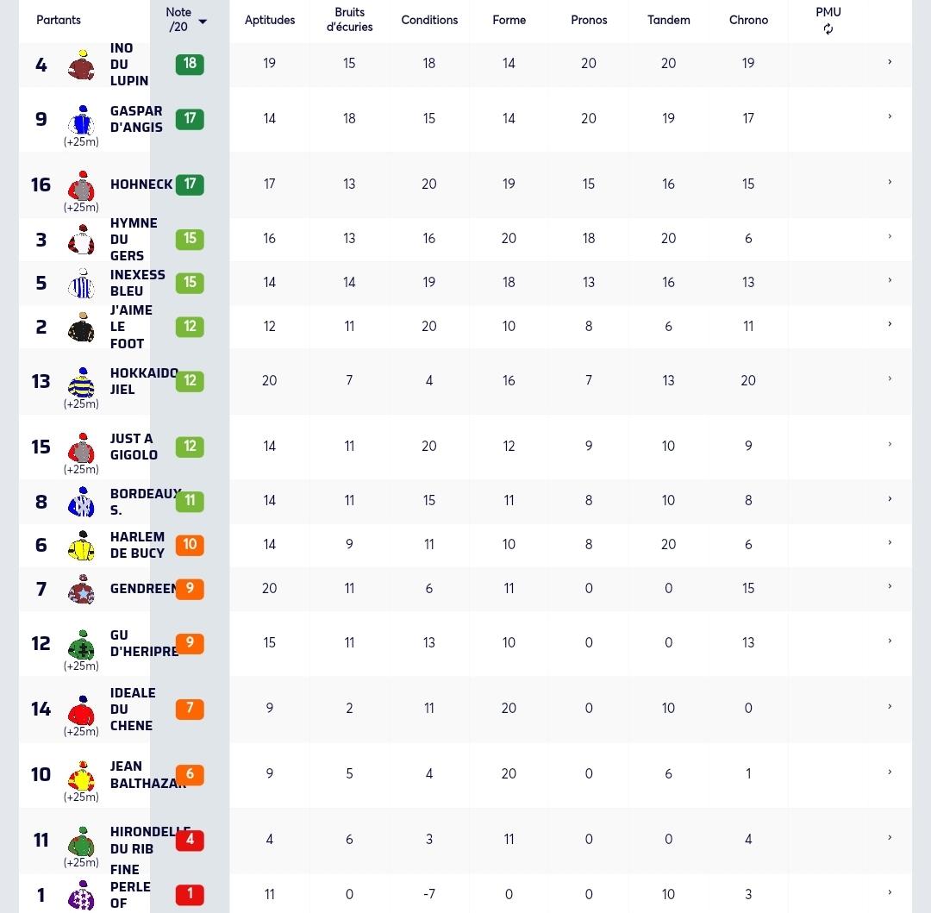Expand INEXESS BLEU row details chevron

point(890,280)
